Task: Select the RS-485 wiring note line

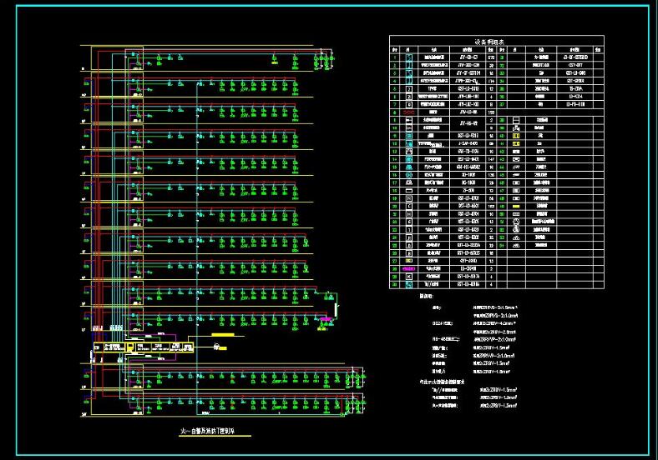Action: [x=472, y=339]
